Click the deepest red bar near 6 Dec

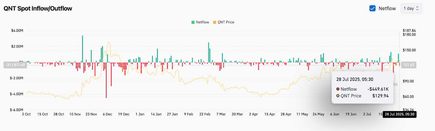click(x=106, y=80)
